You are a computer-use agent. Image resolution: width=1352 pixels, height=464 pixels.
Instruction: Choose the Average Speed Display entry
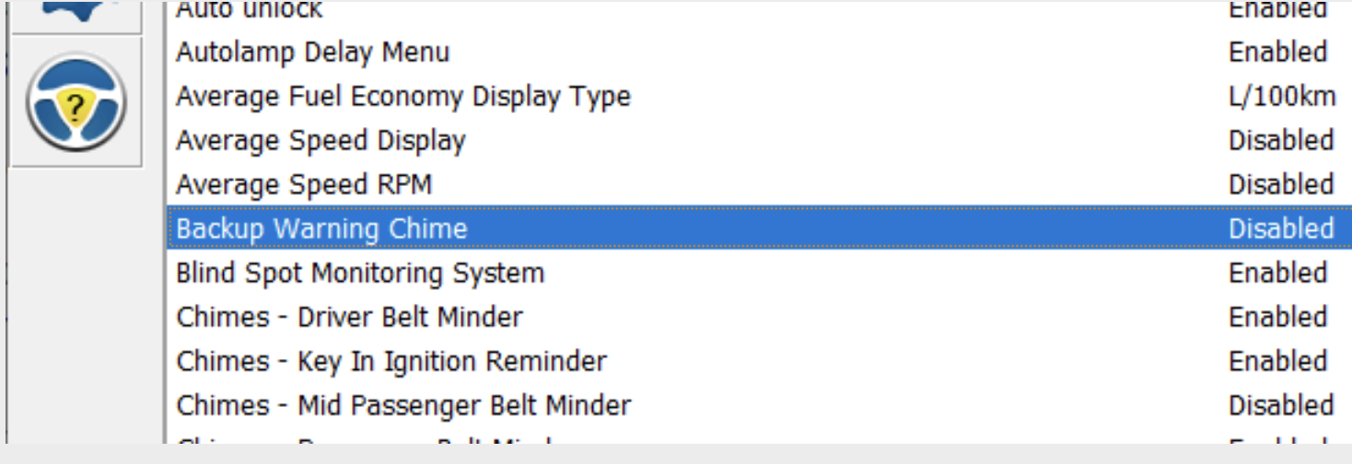point(760,141)
